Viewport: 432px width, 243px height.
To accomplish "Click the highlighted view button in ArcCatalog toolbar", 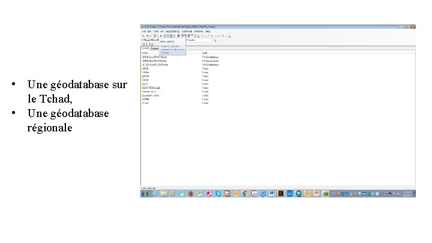I will (171, 36).
